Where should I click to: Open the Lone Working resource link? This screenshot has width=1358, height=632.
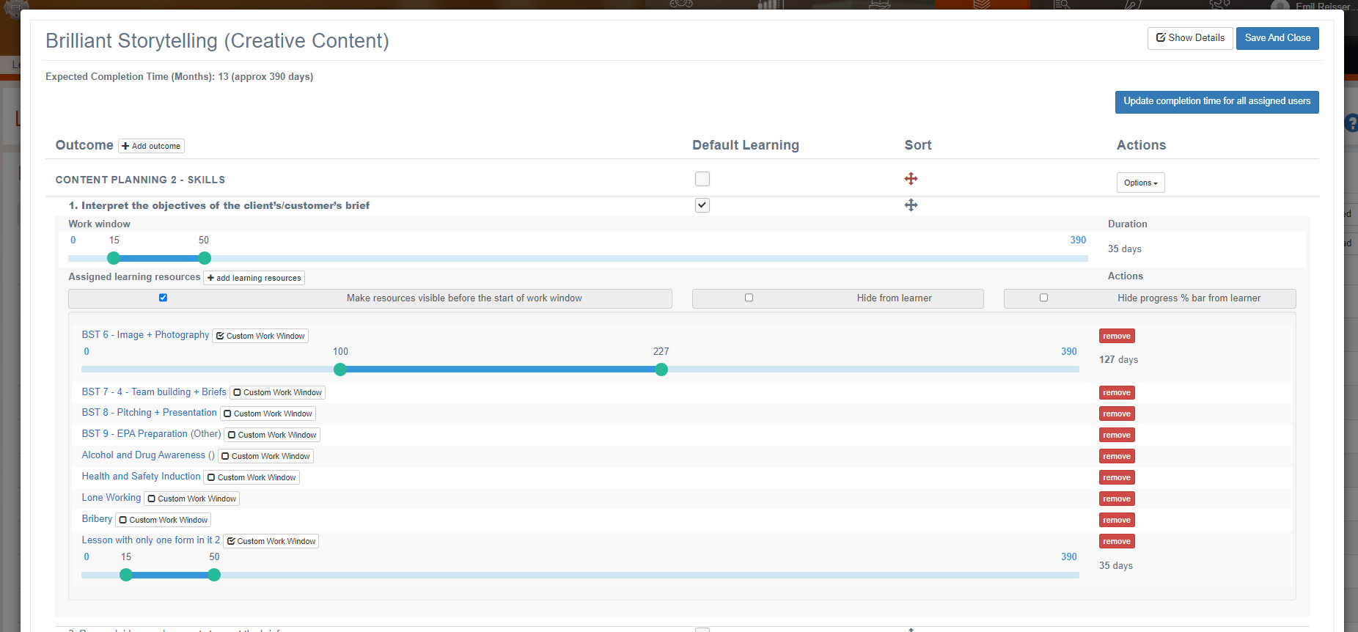coord(111,498)
